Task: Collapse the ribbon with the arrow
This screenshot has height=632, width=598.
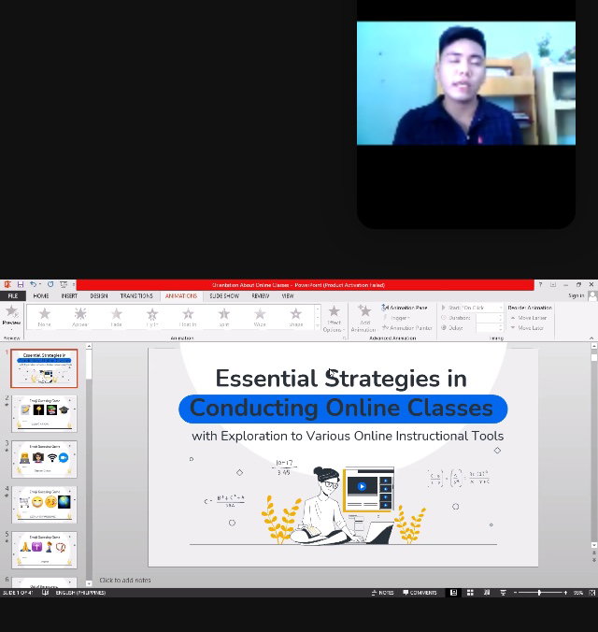Action: pos(591,338)
